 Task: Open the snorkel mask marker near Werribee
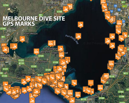point(70,6)
